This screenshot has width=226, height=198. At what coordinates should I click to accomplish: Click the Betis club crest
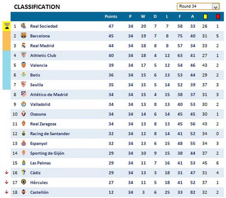click(23, 75)
